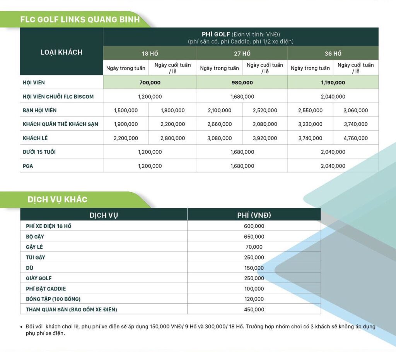Select the LOẠI KHÁCH header cell
This screenshot has height=352, width=396.
tap(61, 51)
